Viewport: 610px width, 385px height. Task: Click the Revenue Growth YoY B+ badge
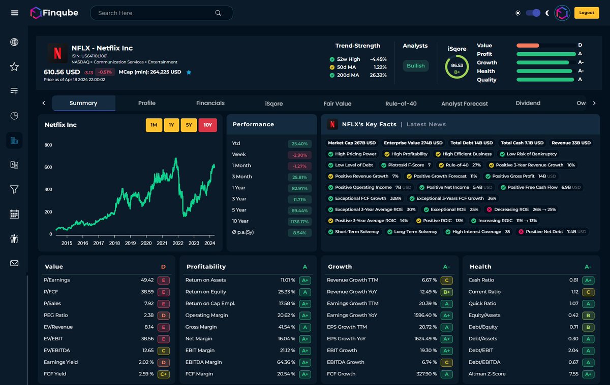[x=447, y=292]
